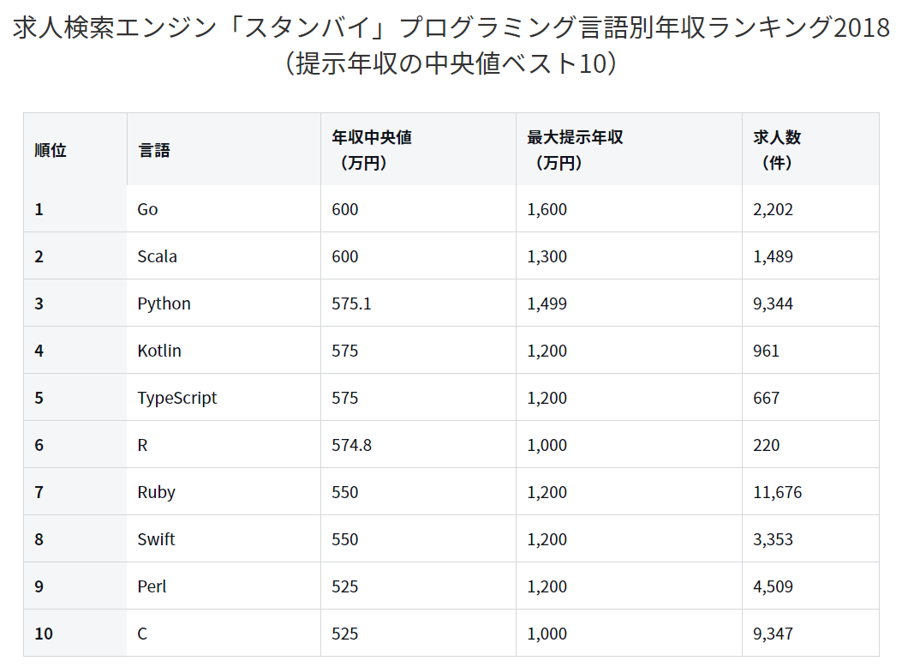The image size is (902, 667).
Task: Click the table title heading text
Action: pyautogui.click(x=451, y=45)
